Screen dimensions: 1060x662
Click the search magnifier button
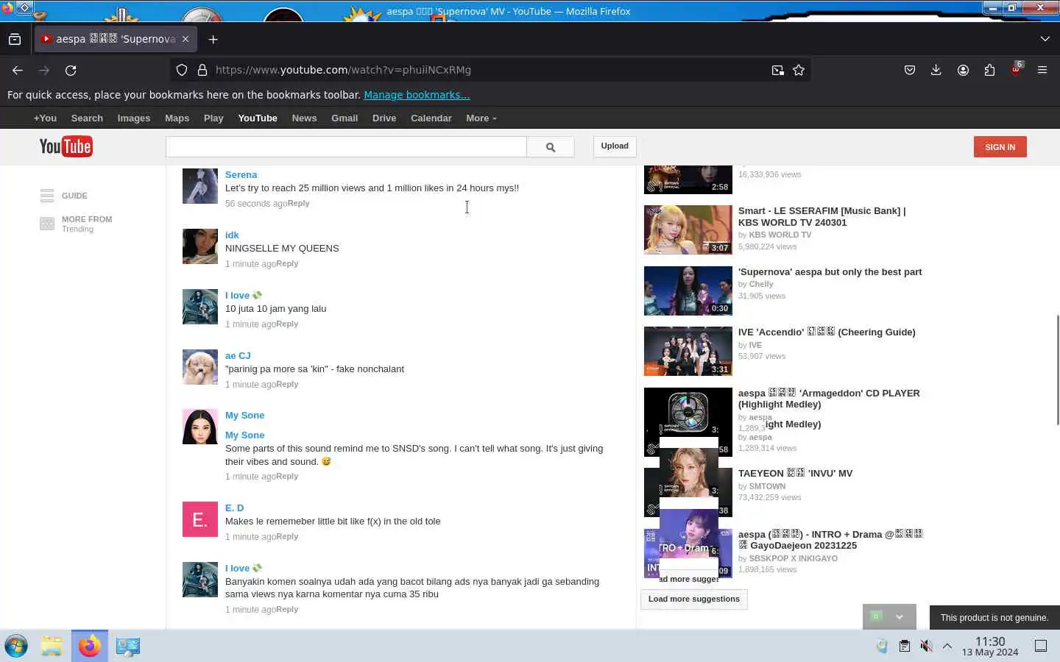coord(551,146)
